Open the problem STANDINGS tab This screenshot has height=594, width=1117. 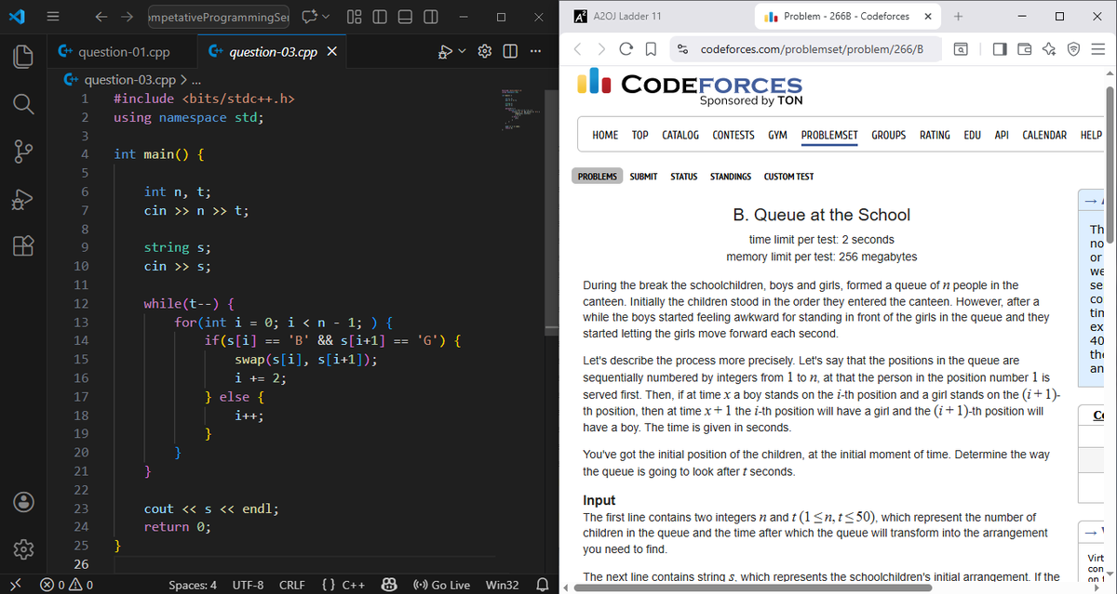(x=731, y=177)
